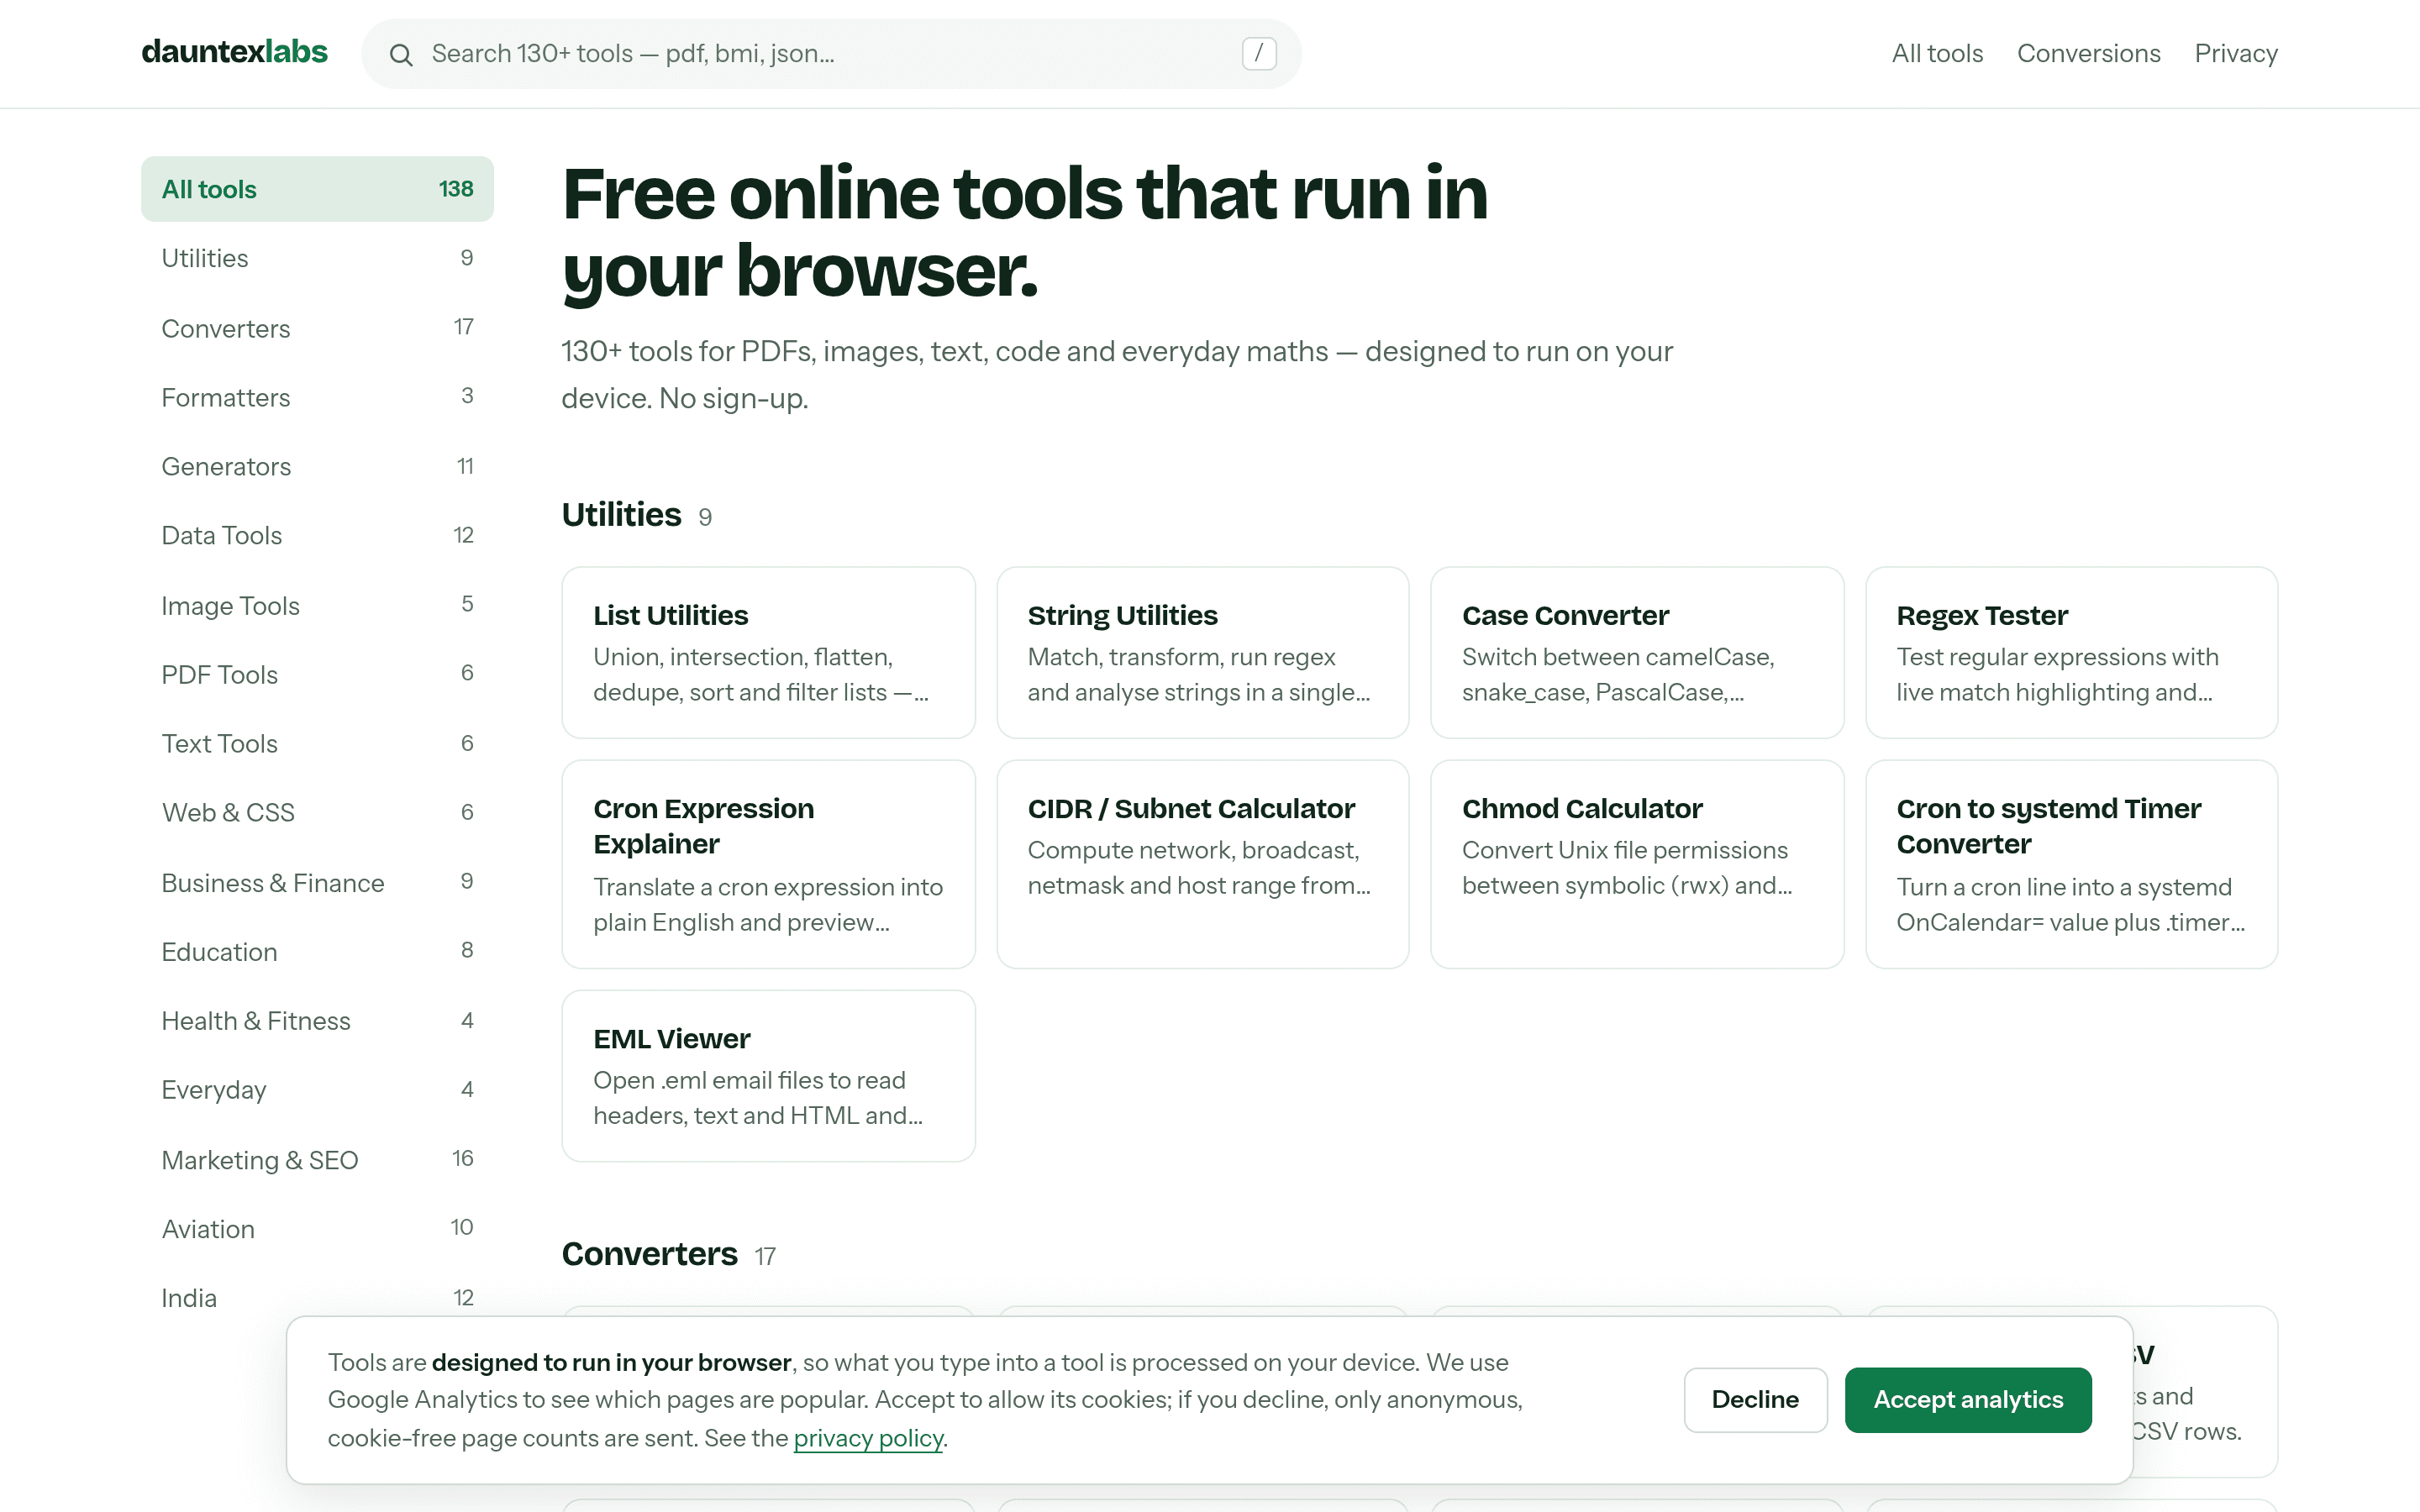Focus the Search 130+ tools field
This screenshot has height=1512, width=2420.
click(831, 54)
